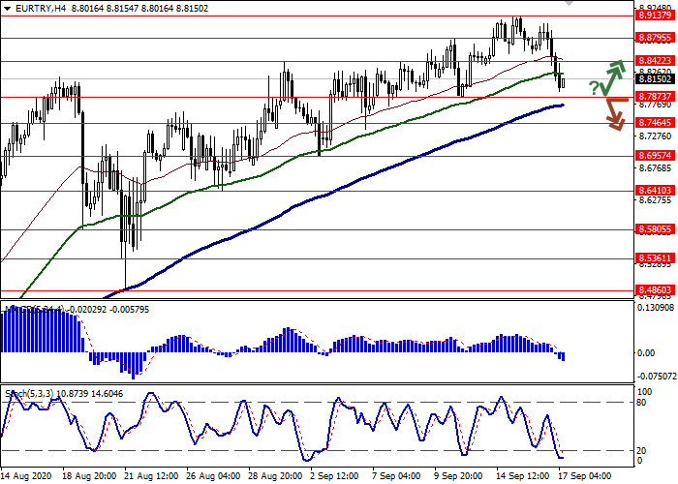Image resolution: width=678 pixels, height=484 pixels.
Task: Click the 2 Sep 12:00 time axis label
Action: point(331,476)
